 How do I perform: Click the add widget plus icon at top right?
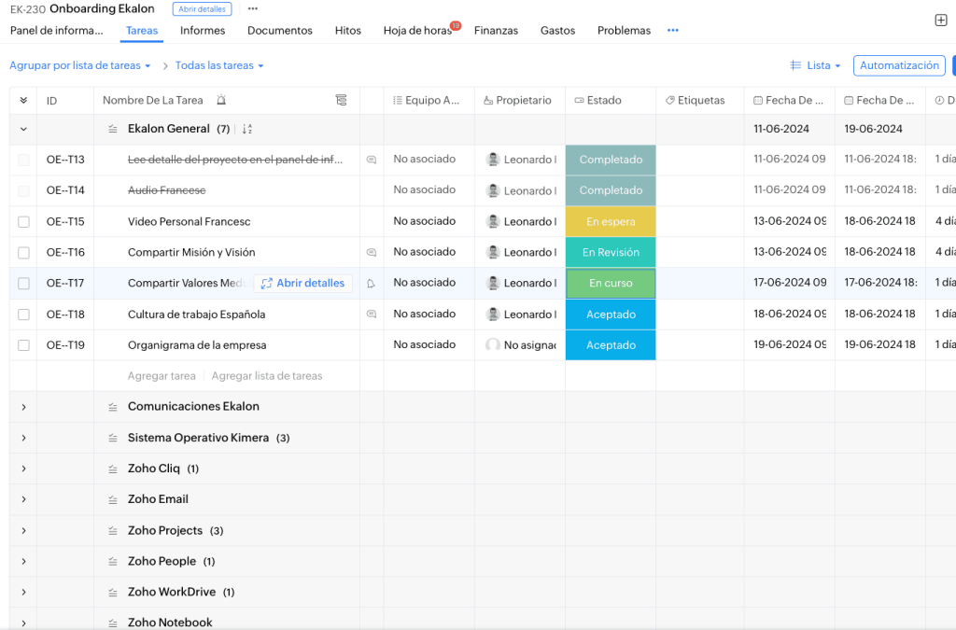coord(941,21)
